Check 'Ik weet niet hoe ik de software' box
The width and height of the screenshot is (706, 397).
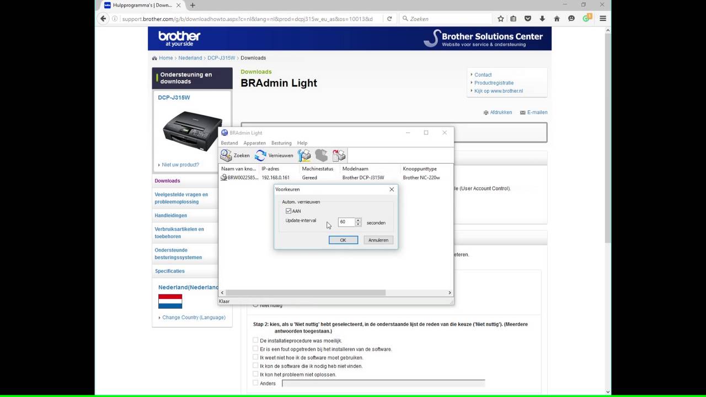[255, 357]
